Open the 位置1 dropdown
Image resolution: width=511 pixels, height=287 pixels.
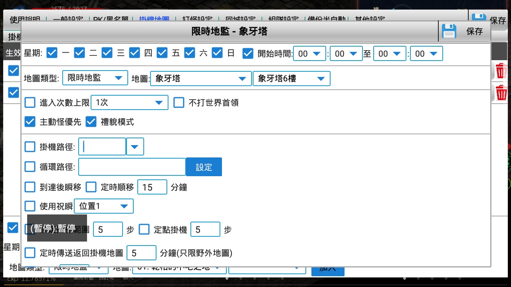pyautogui.click(x=104, y=206)
